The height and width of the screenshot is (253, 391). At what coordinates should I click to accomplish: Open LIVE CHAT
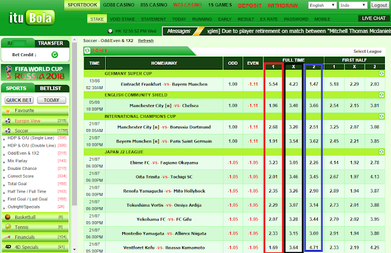373,18
